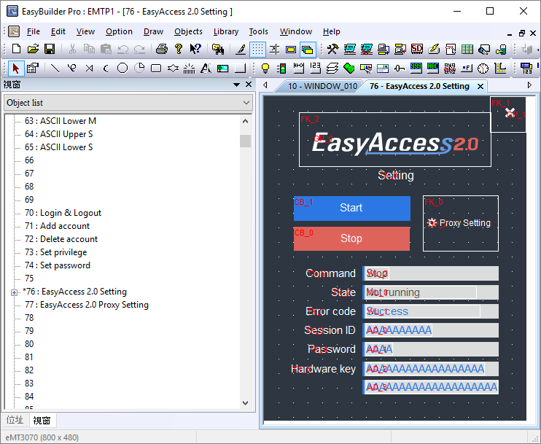The width and height of the screenshot is (541, 444).
Task: Insert a Picture object from toolbar
Action: tap(223, 69)
